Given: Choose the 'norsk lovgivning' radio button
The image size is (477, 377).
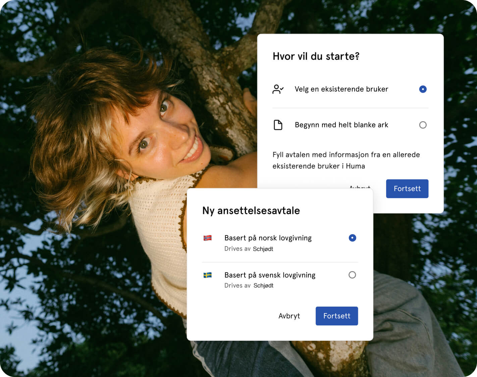Looking at the screenshot, I should (x=352, y=238).
